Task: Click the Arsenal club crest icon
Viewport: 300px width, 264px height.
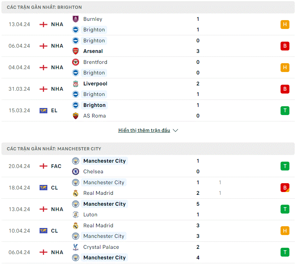Action: coord(76,51)
